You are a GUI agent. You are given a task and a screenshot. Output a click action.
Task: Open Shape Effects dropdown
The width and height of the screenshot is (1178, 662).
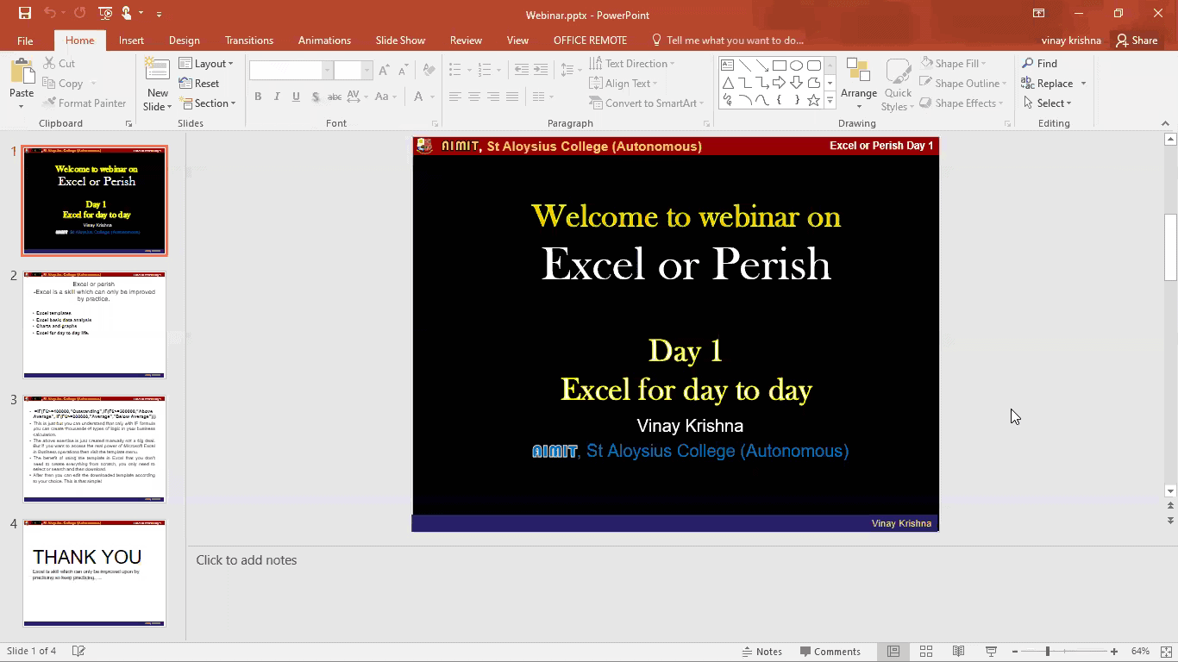click(962, 103)
